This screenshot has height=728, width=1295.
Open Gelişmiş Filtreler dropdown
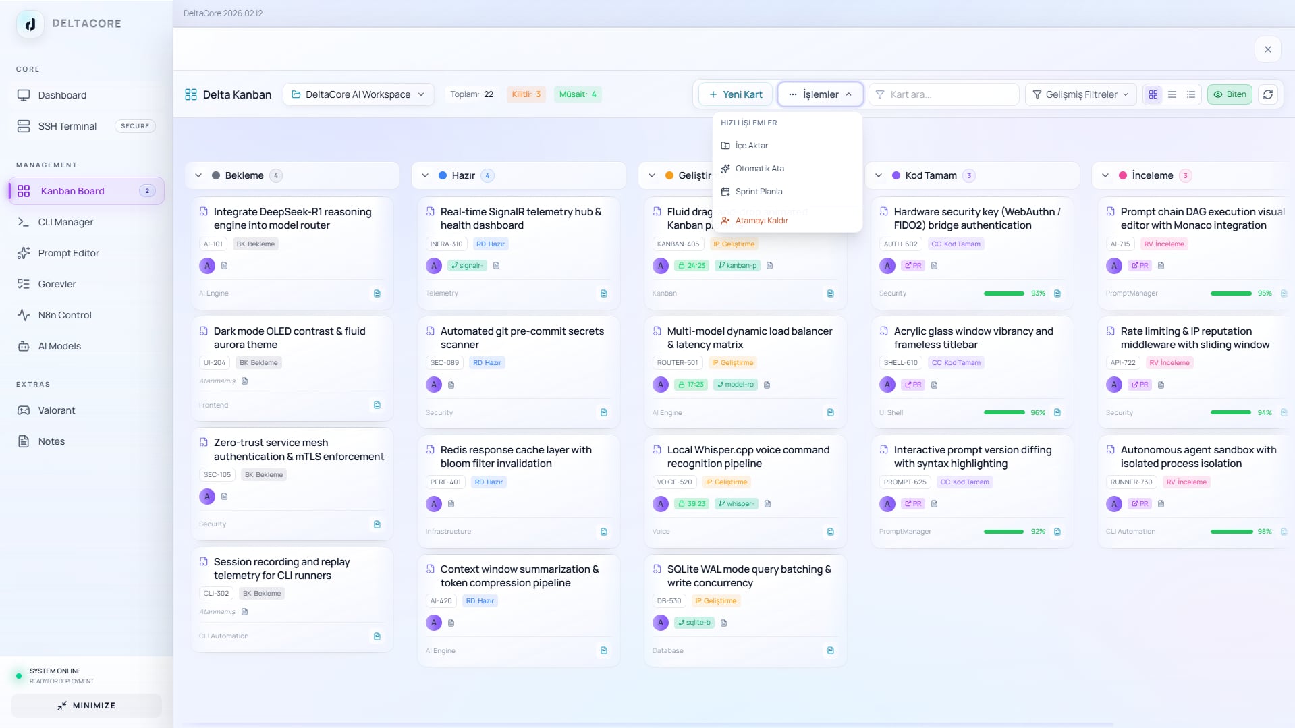tap(1080, 94)
